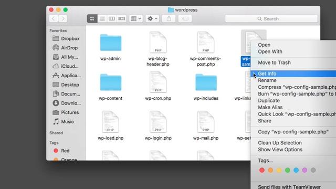Viewport: 336px width, 189px height.
Task: Switch to icon view
Action: [92, 19]
